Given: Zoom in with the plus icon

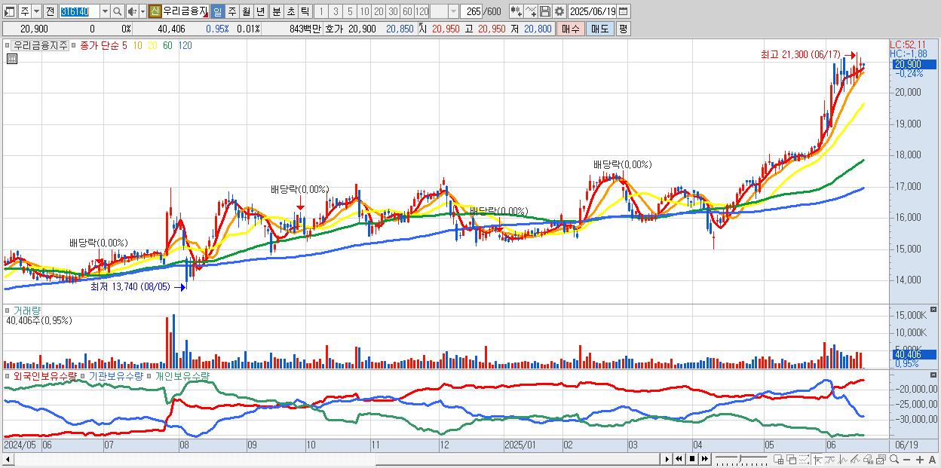Looking at the screenshot, I should [920, 460].
